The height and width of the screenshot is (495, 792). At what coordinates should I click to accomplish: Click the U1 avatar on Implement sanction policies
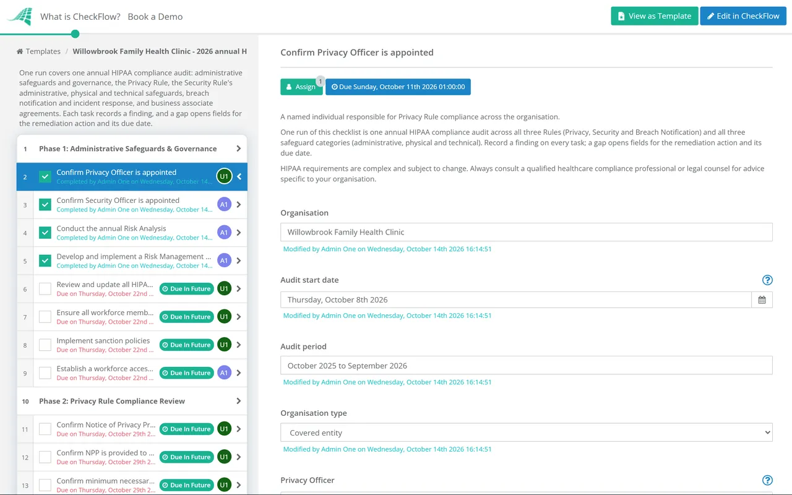(x=224, y=345)
